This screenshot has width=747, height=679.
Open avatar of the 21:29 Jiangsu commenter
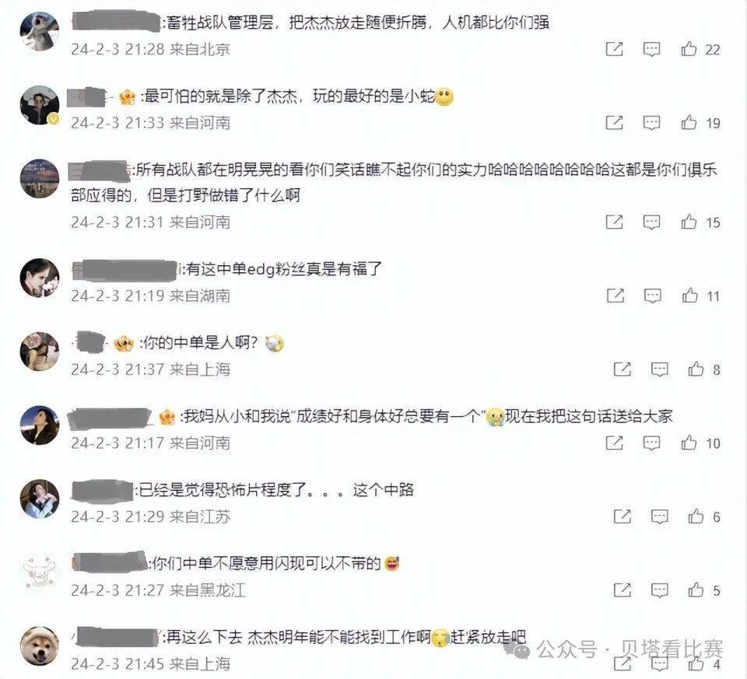pos(40,499)
